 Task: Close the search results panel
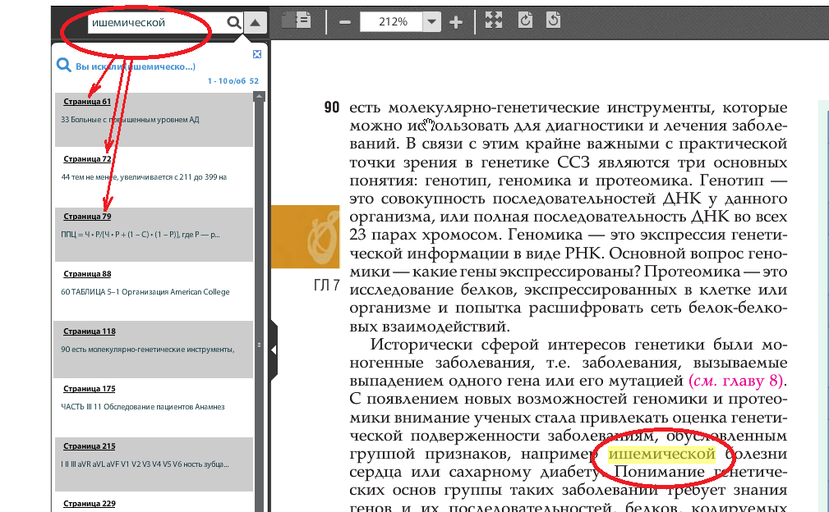tap(257, 54)
